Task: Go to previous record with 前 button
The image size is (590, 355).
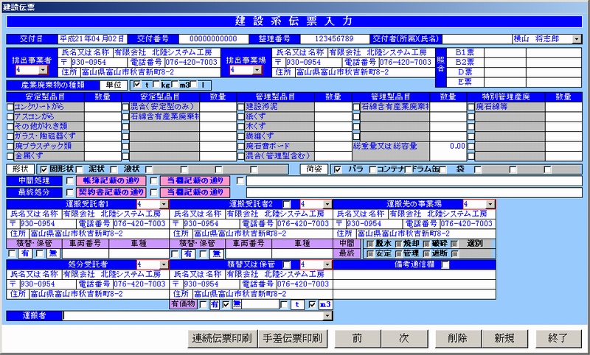Action: coord(357,338)
